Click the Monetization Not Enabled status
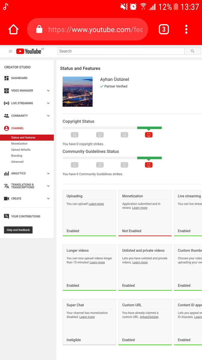 tap(132, 231)
